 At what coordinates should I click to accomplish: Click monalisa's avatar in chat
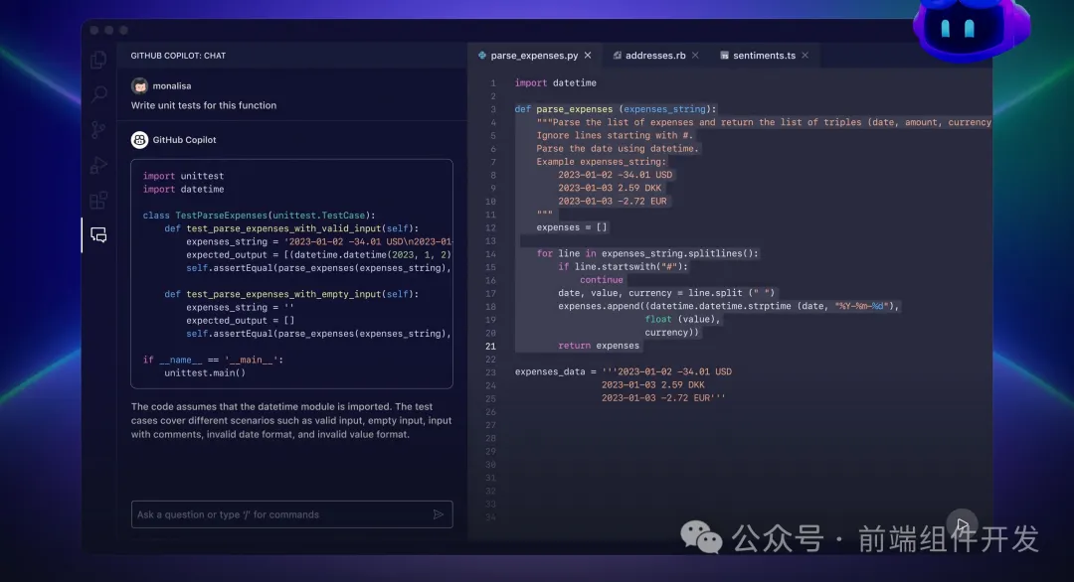tap(140, 85)
